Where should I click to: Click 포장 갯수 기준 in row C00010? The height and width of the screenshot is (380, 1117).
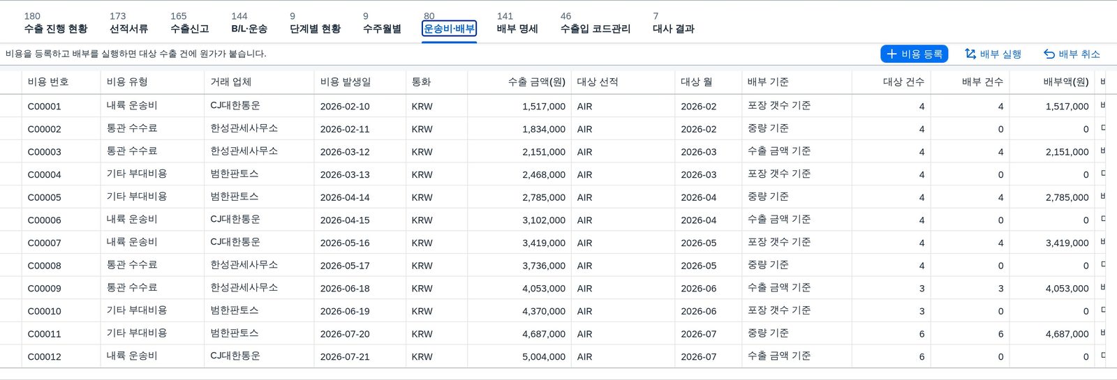pos(779,310)
